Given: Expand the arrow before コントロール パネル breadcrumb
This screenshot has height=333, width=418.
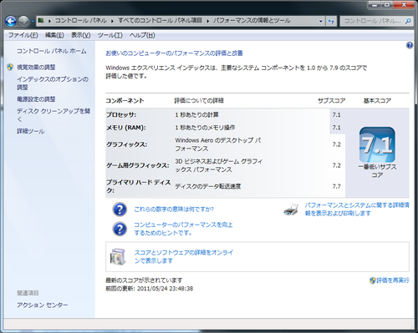Looking at the screenshot, I should click(x=49, y=21).
